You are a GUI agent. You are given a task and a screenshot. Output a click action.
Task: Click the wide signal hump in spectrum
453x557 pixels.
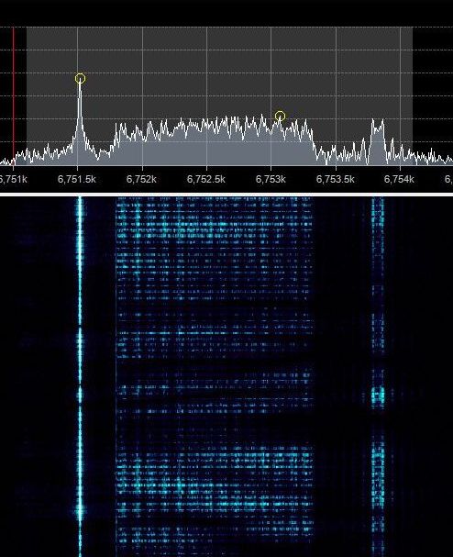pos(213,140)
